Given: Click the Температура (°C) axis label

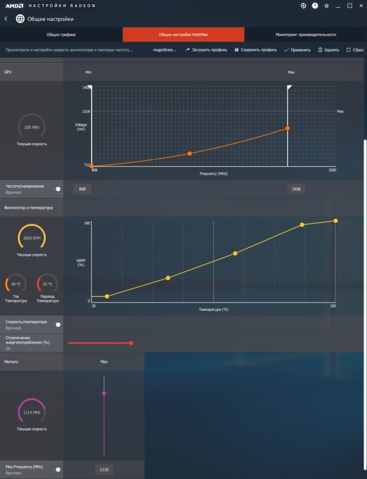Looking at the screenshot, I should [x=214, y=310].
